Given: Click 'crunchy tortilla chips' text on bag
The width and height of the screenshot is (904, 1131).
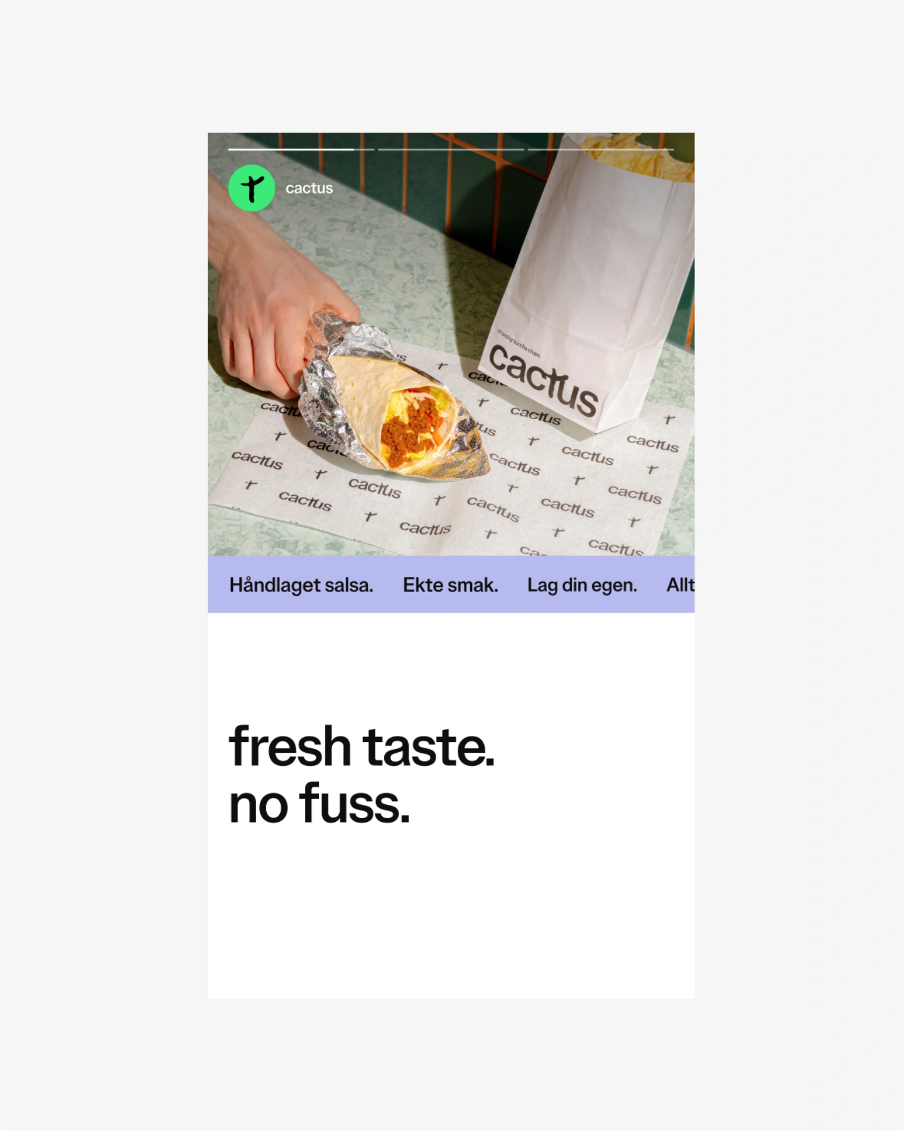Looking at the screenshot, I should [x=519, y=344].
